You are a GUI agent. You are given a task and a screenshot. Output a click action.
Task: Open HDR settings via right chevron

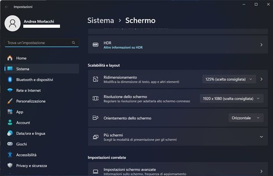point(261,45)
